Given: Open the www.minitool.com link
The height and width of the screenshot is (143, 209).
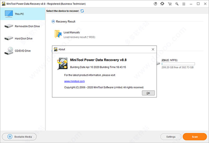Looking at the screenshot, I should click(75, 81).
